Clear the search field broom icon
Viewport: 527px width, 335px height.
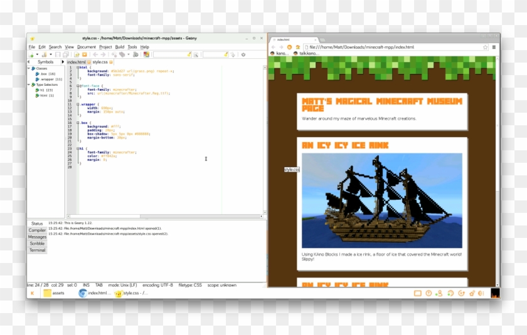189,54
